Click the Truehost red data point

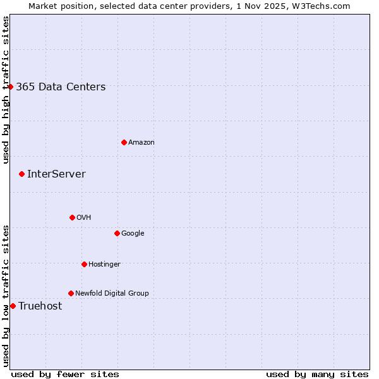pos(13,306)
